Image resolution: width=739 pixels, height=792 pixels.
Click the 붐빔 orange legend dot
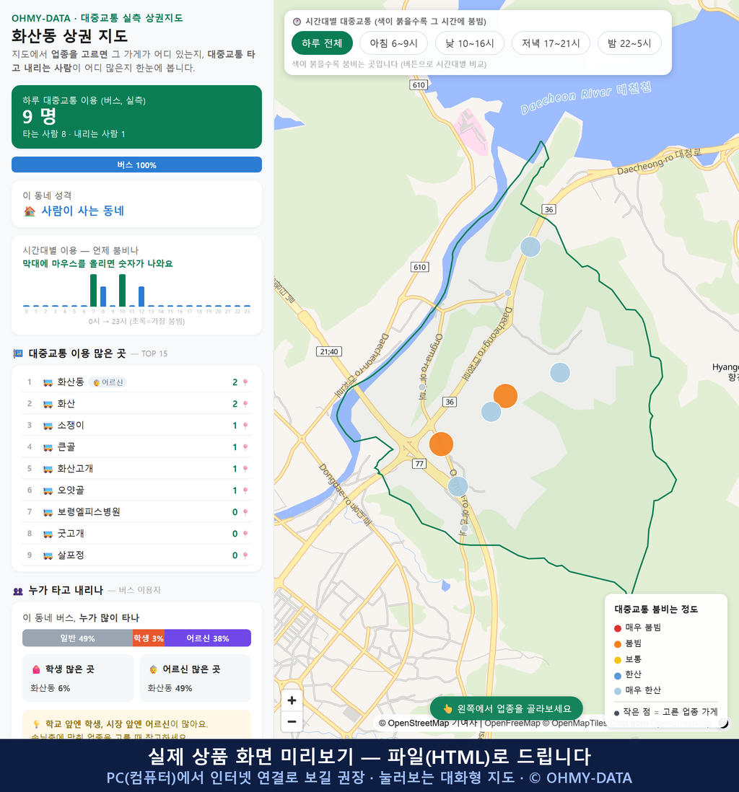[x=617, y=644]
